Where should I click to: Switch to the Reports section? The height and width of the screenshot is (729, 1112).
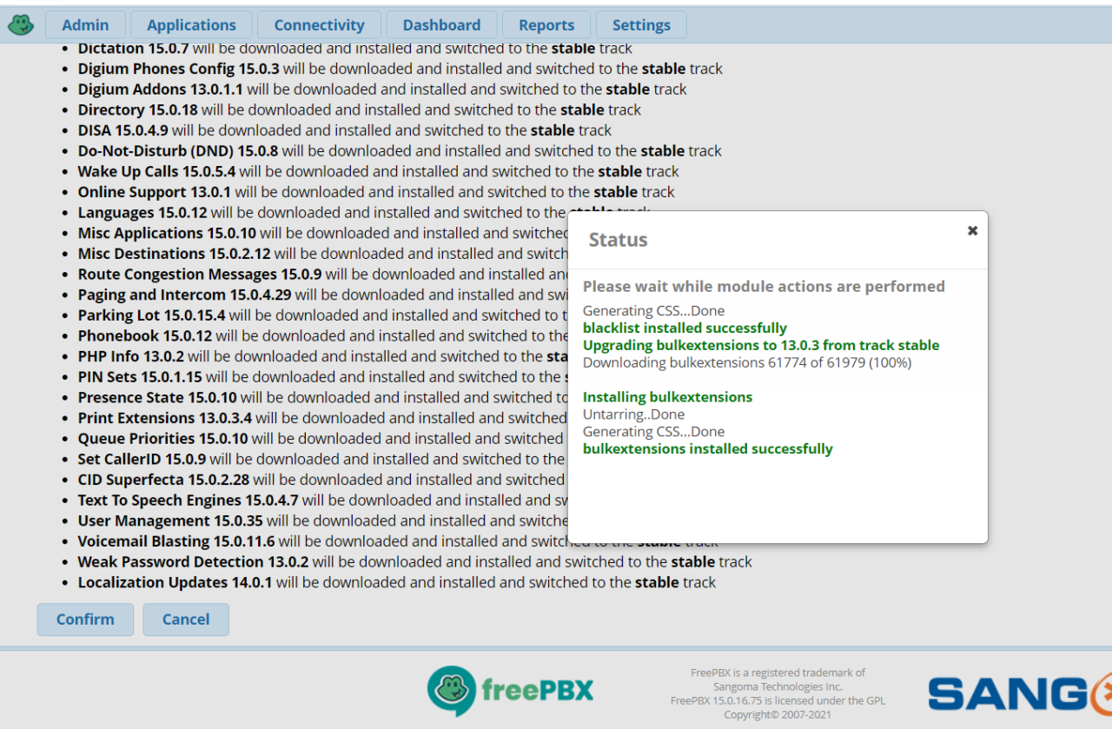pos(546,24)
